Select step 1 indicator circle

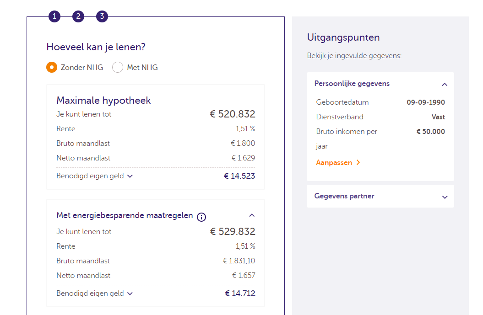(54, 16)
